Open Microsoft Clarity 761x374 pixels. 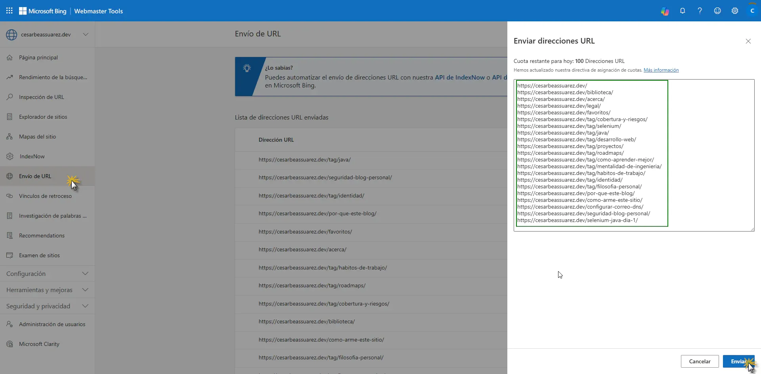[39, 344]
